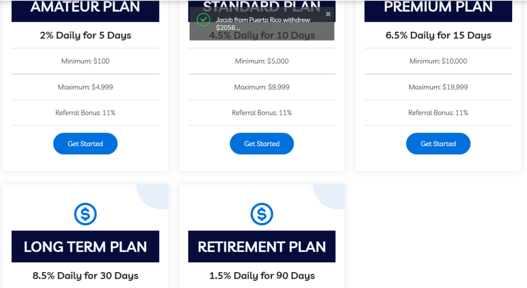Click the Retirement Plan title banner
Screen dimensions: 527x288
(261, 246)
